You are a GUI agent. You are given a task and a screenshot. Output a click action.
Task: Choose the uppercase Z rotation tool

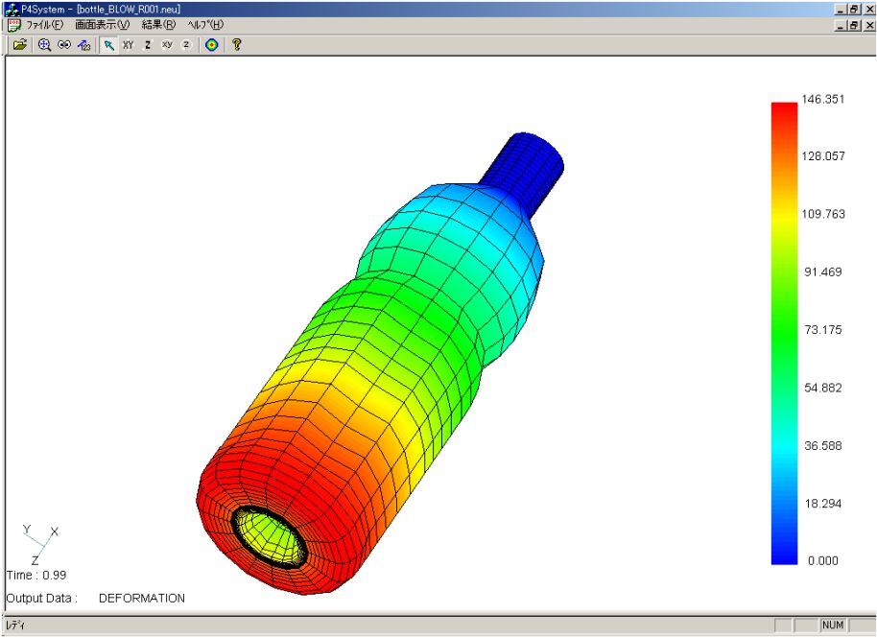[x=148, y=45]
